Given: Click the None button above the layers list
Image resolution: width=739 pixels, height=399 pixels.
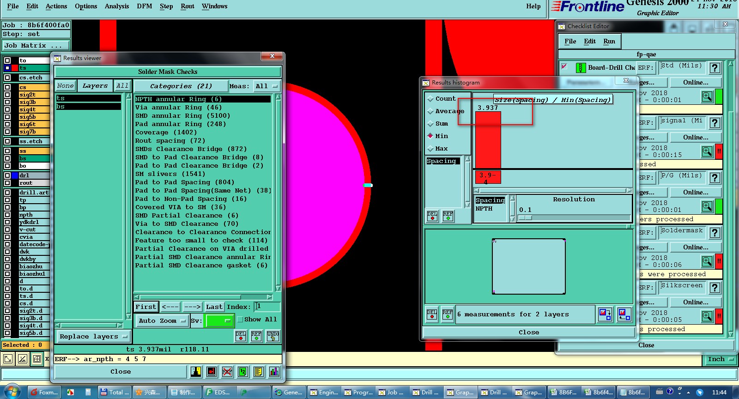Looking at the screenshot, I should pyautogui.click(x=65, y=86).
